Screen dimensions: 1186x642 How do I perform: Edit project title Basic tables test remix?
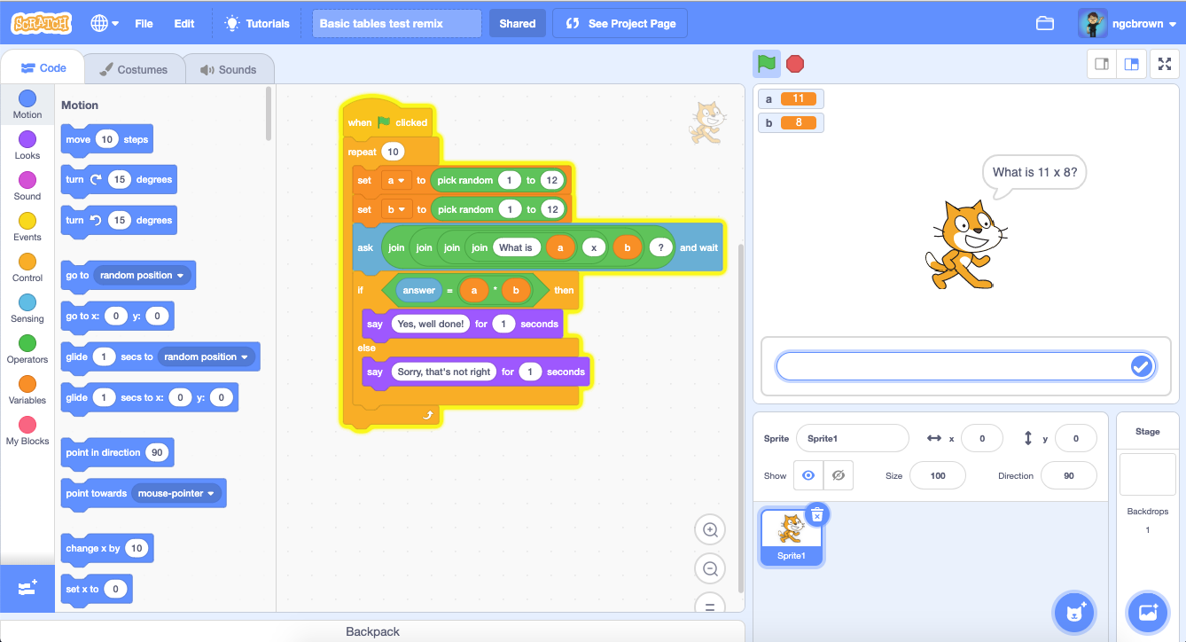click(x=397, y=23)
